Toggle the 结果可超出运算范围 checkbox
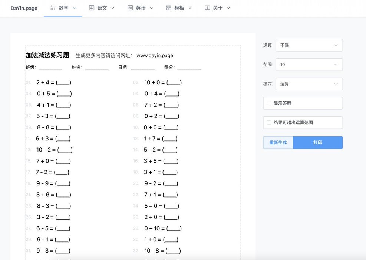The height and width of the screenshot is (260, 366). coord(269,123)
